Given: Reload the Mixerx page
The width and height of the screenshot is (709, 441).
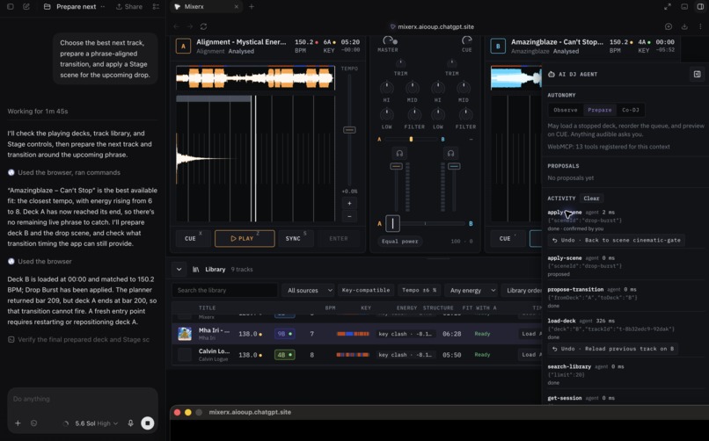Looking at the screenshot, I should [x=203, y=26].
